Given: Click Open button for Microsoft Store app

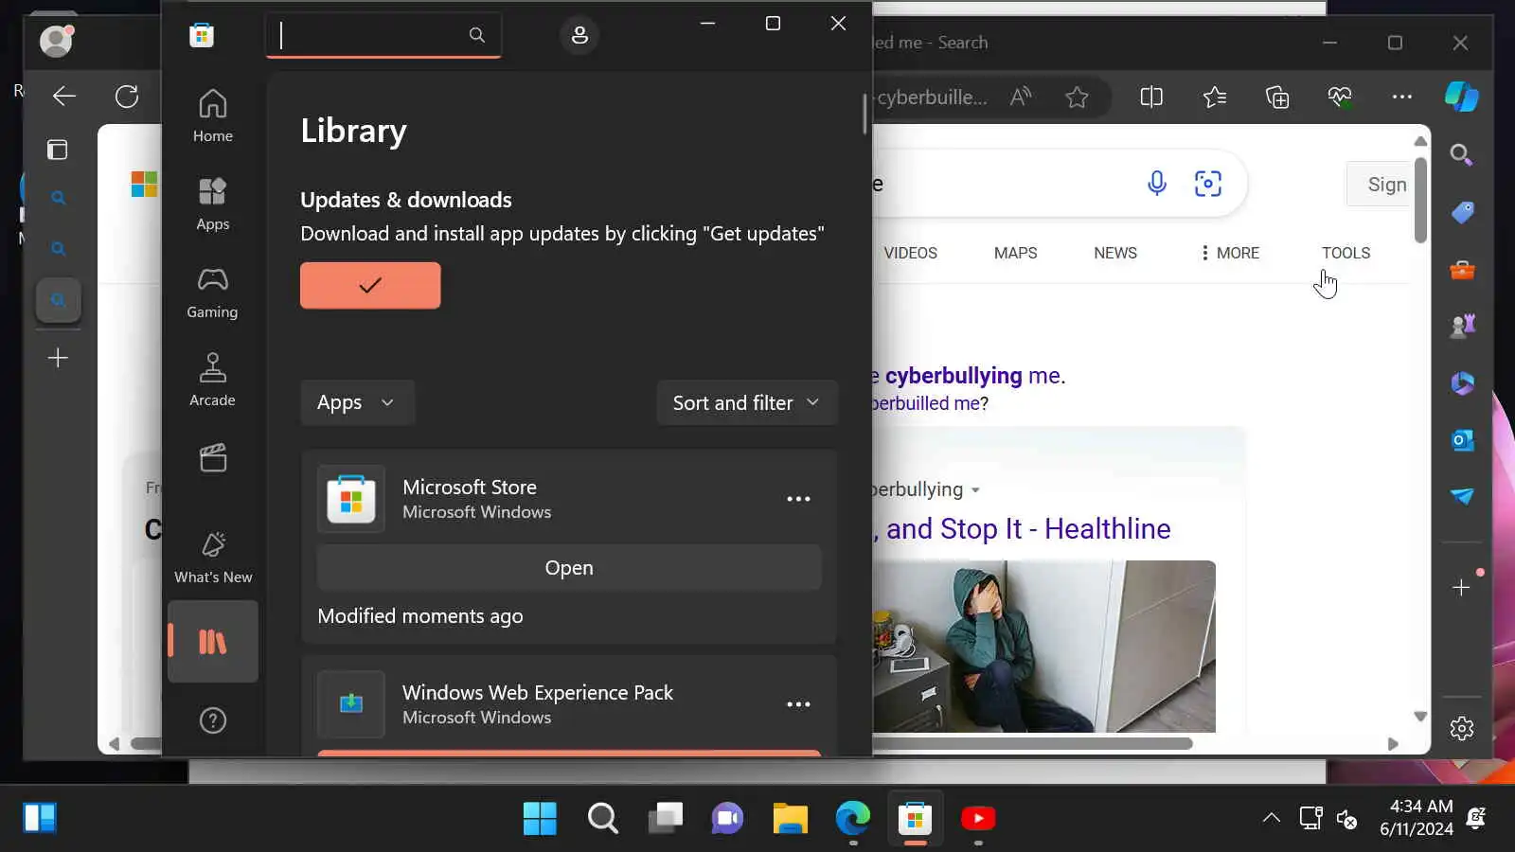Looking at the screenshot, I should pyautogui.click(x=569, y=567).
